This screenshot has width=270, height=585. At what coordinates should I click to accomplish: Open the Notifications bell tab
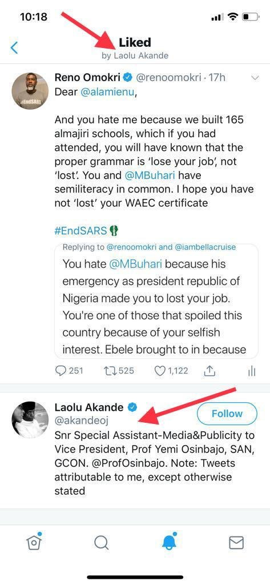coord(170,542)
